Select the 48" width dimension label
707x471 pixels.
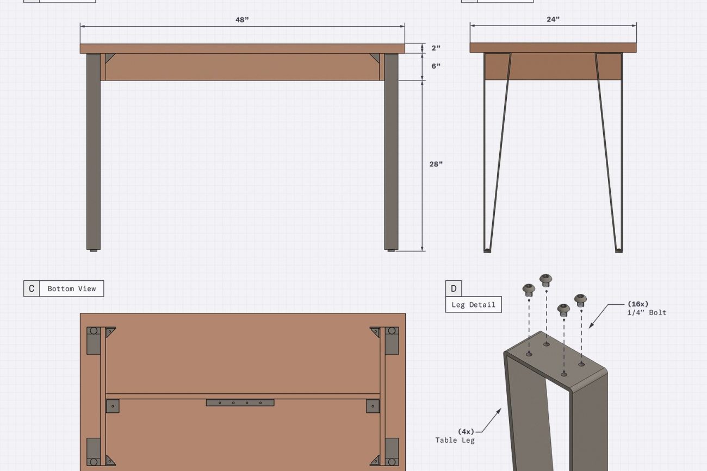[x=243, y=18]
